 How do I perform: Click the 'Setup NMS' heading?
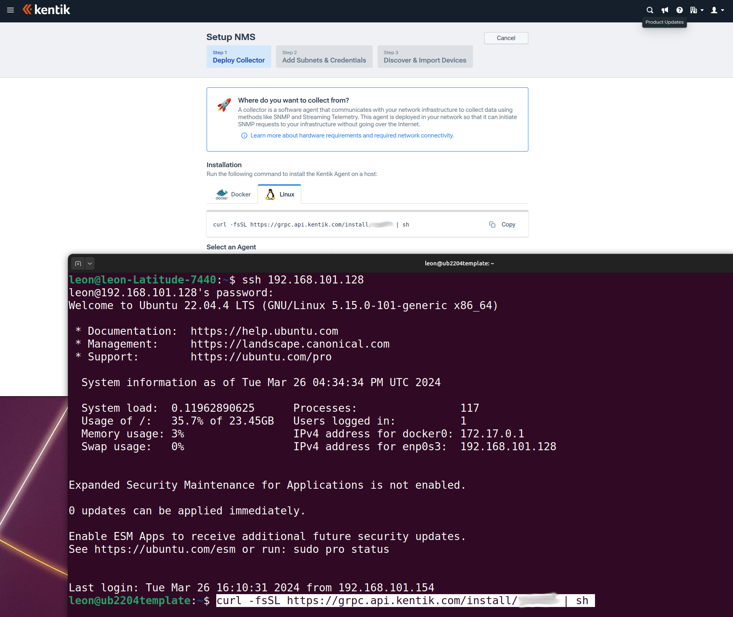[x=231, y=37]
